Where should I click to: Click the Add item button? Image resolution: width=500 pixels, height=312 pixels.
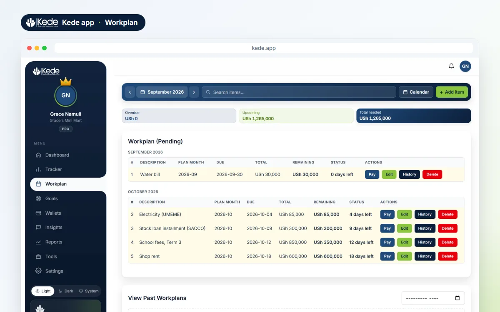click(x=452, y=92)
